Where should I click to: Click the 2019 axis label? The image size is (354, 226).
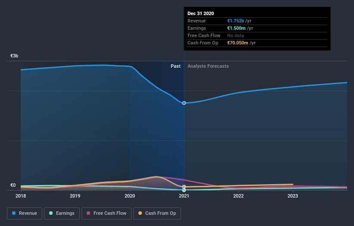pyautogui.click(x=75, y=196)
